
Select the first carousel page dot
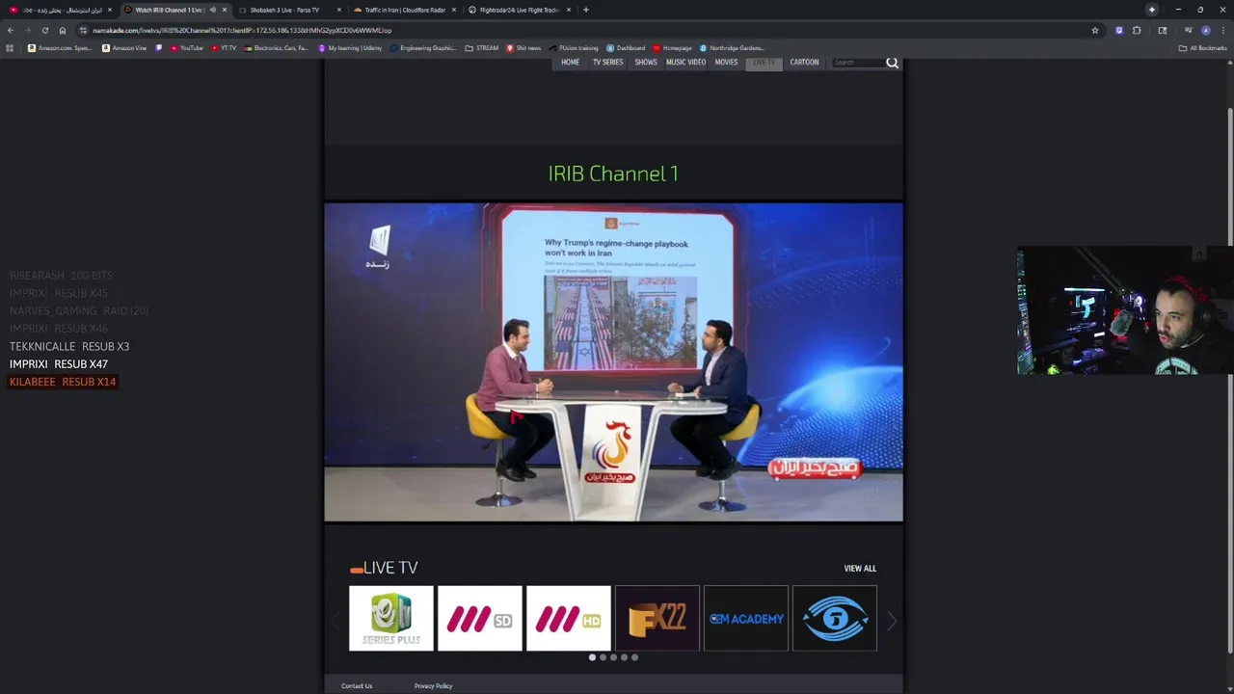click(592, 657)
